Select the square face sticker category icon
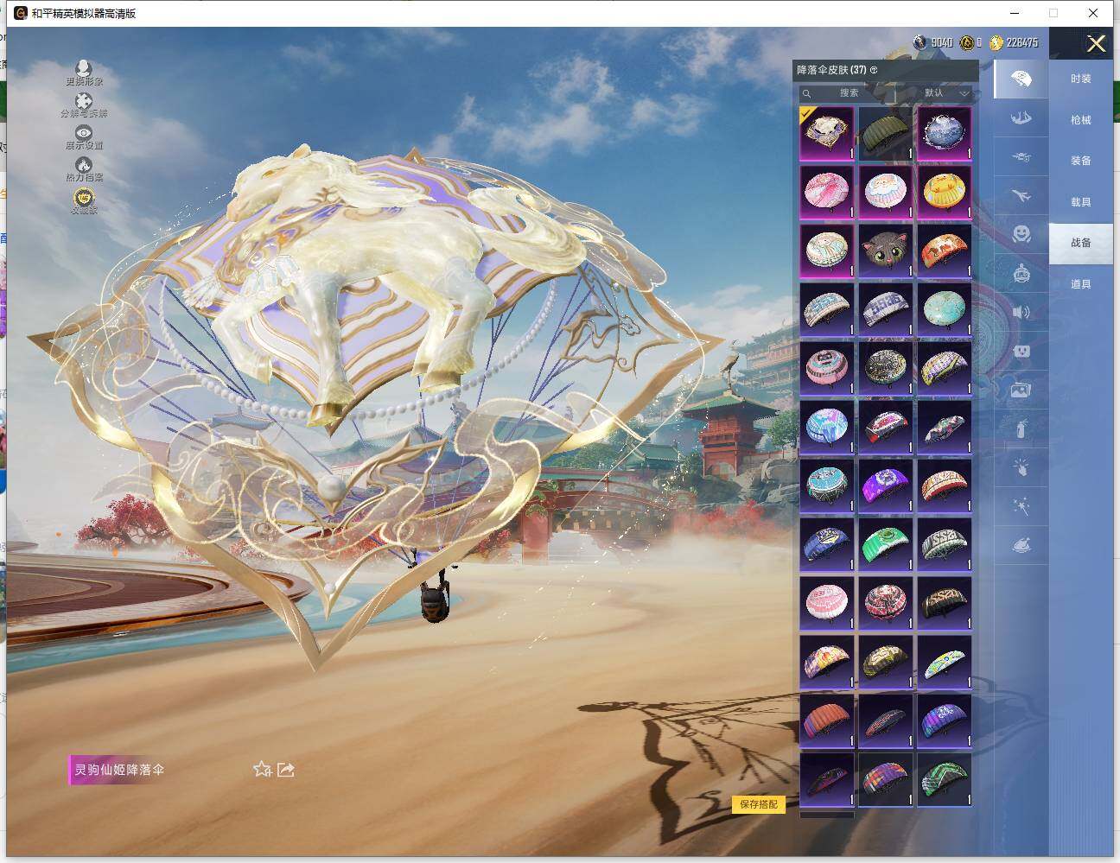1120x863 pixels. (1021, 352)
